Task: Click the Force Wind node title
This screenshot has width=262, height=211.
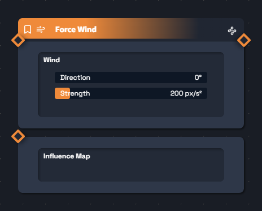Action: coord(76,29)
